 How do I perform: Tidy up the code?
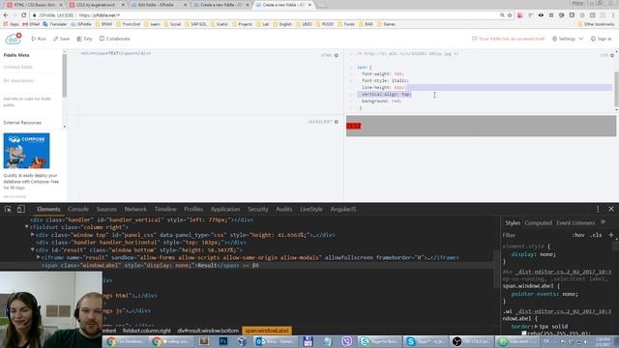click(84, 39)
